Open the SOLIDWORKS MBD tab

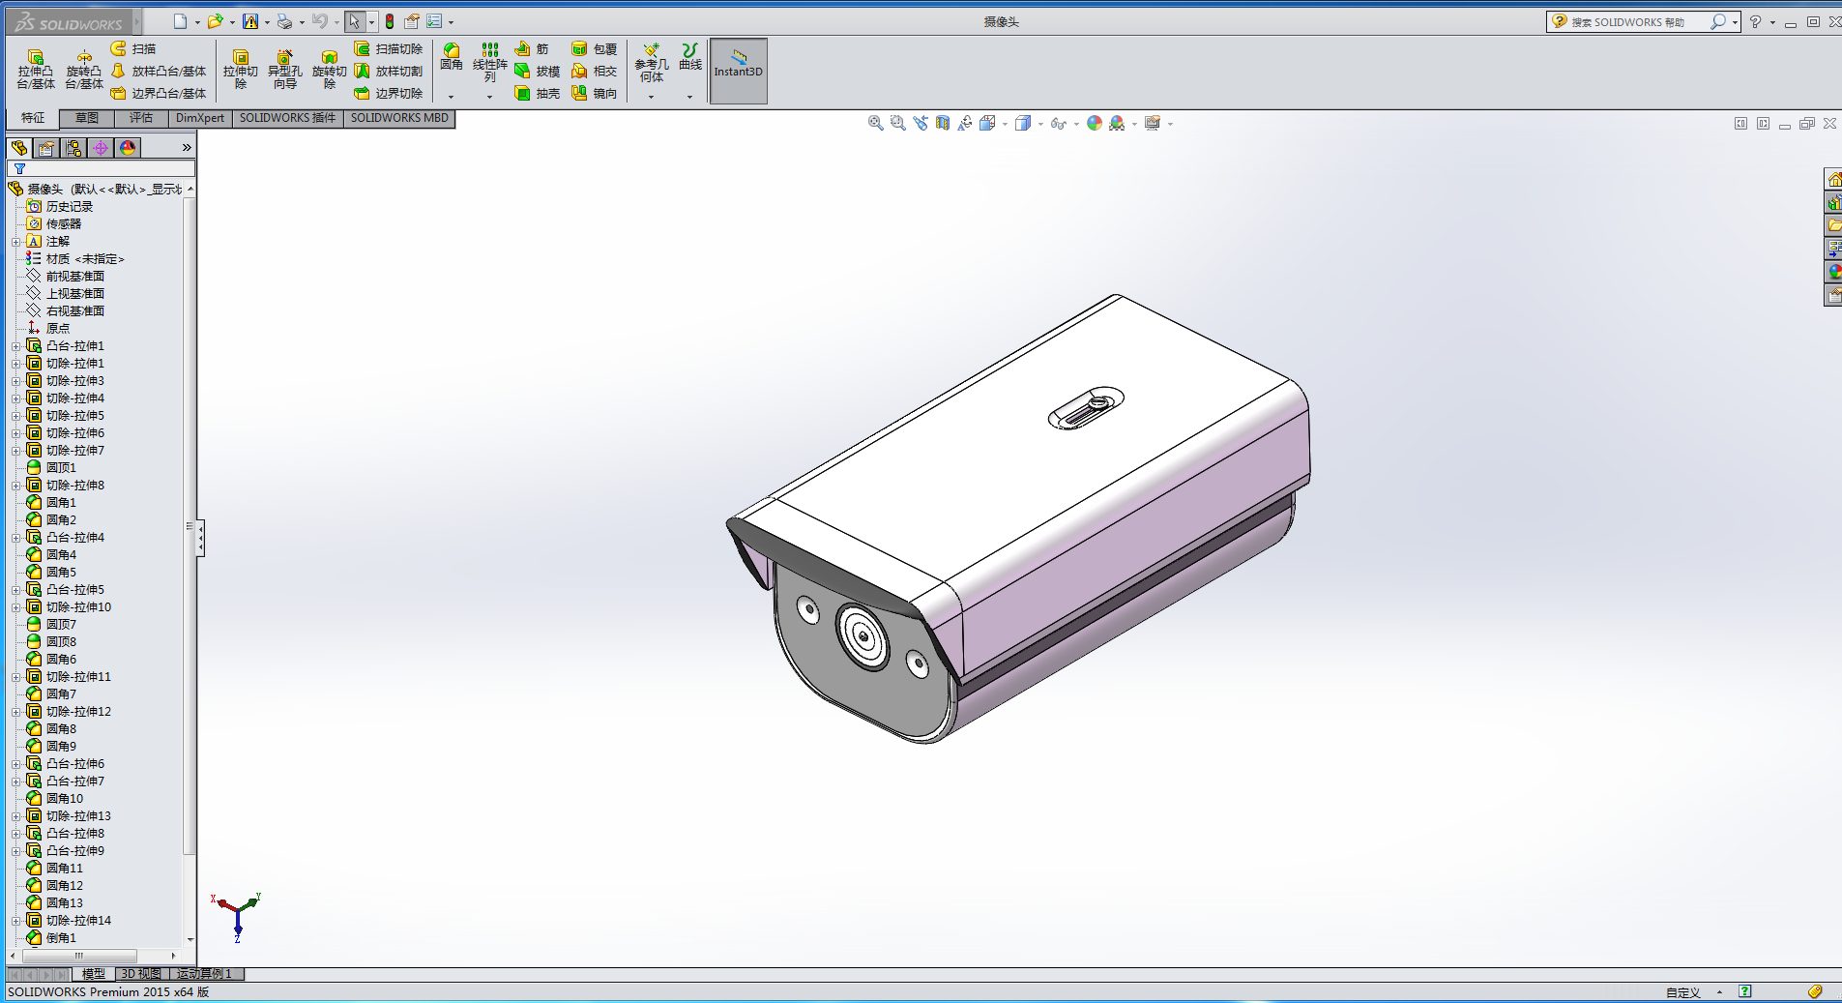[399, 118]
